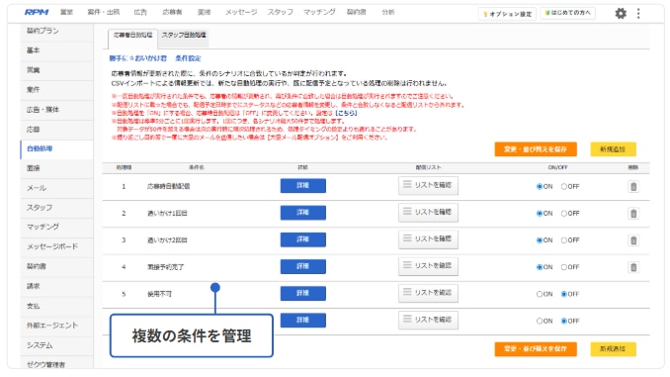Open 支払 in the sidebar
The height and width of the screenshot is (377, 670).
point(57,306)
